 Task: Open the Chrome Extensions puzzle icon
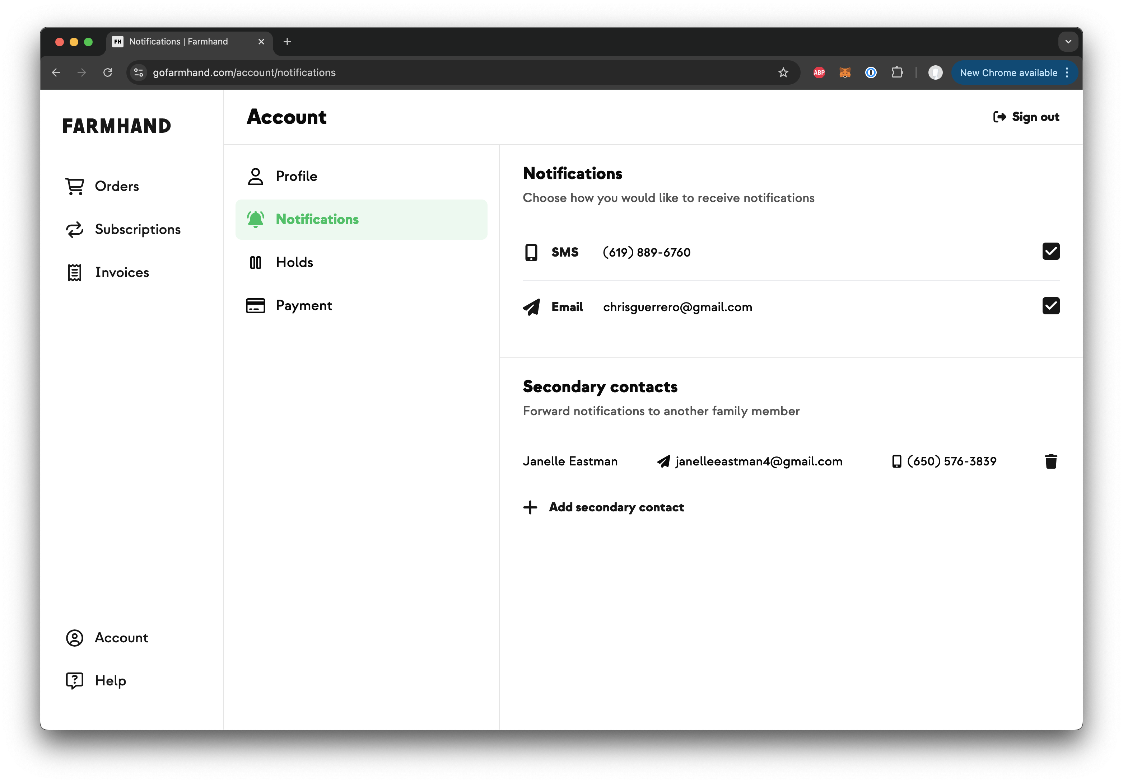pos(897,73)
